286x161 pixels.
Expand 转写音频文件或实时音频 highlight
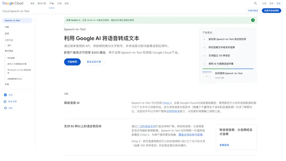pos(222,47)
